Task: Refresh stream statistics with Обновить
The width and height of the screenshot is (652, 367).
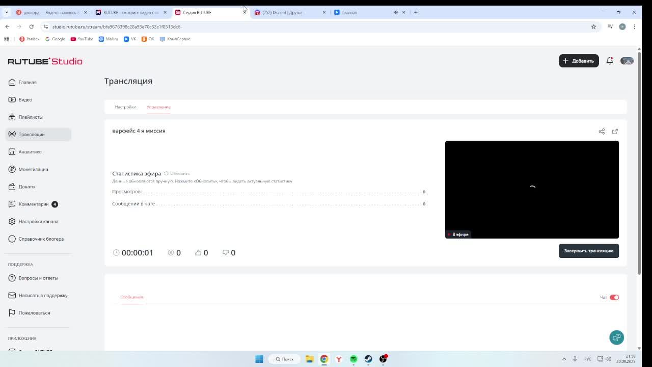Action: (177, 173)
